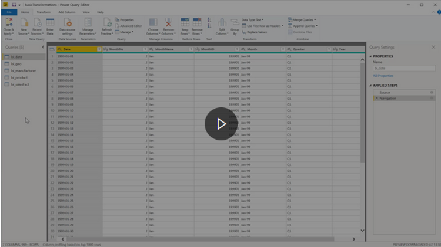Click the Close & Apply icon

click(9, 23)
